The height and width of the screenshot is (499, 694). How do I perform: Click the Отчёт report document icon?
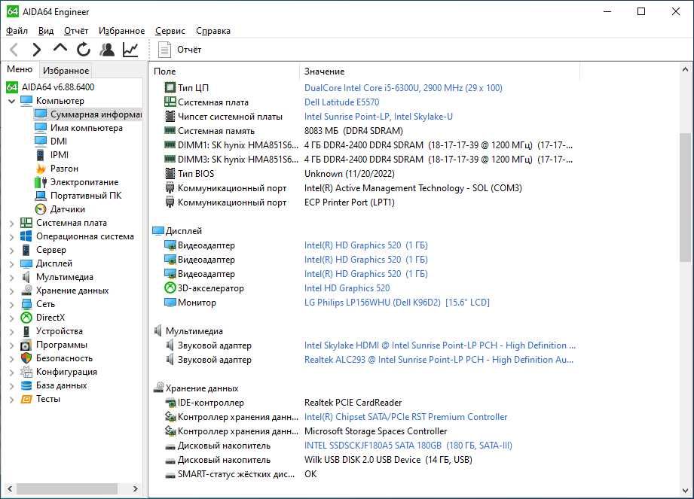164,50
